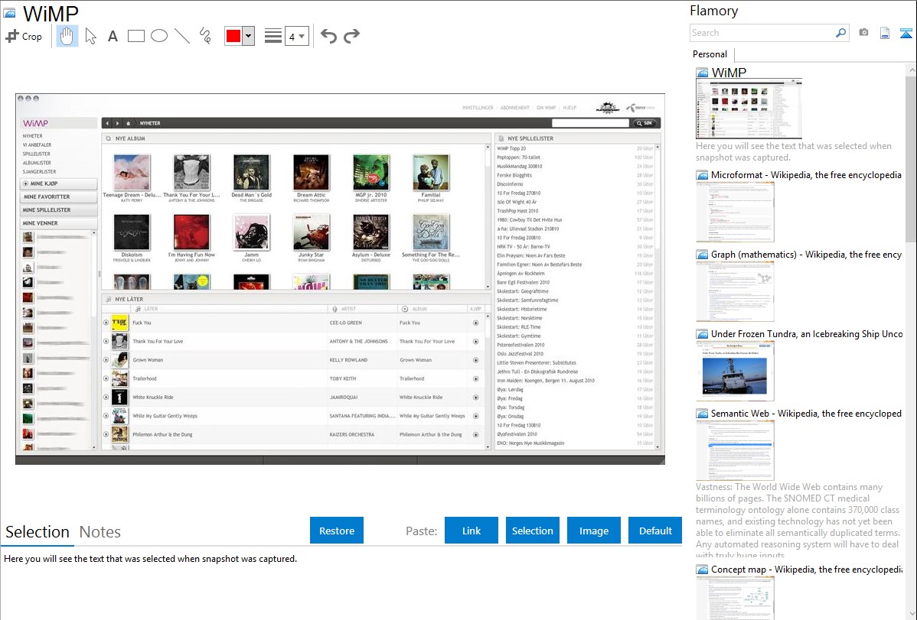
Task: Open Semantic Web Wikipedia snapshot title
Action: tap(806, 413)
